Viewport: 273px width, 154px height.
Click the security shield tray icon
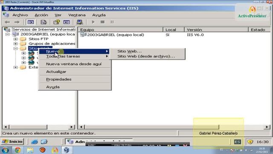click(250, 142)
